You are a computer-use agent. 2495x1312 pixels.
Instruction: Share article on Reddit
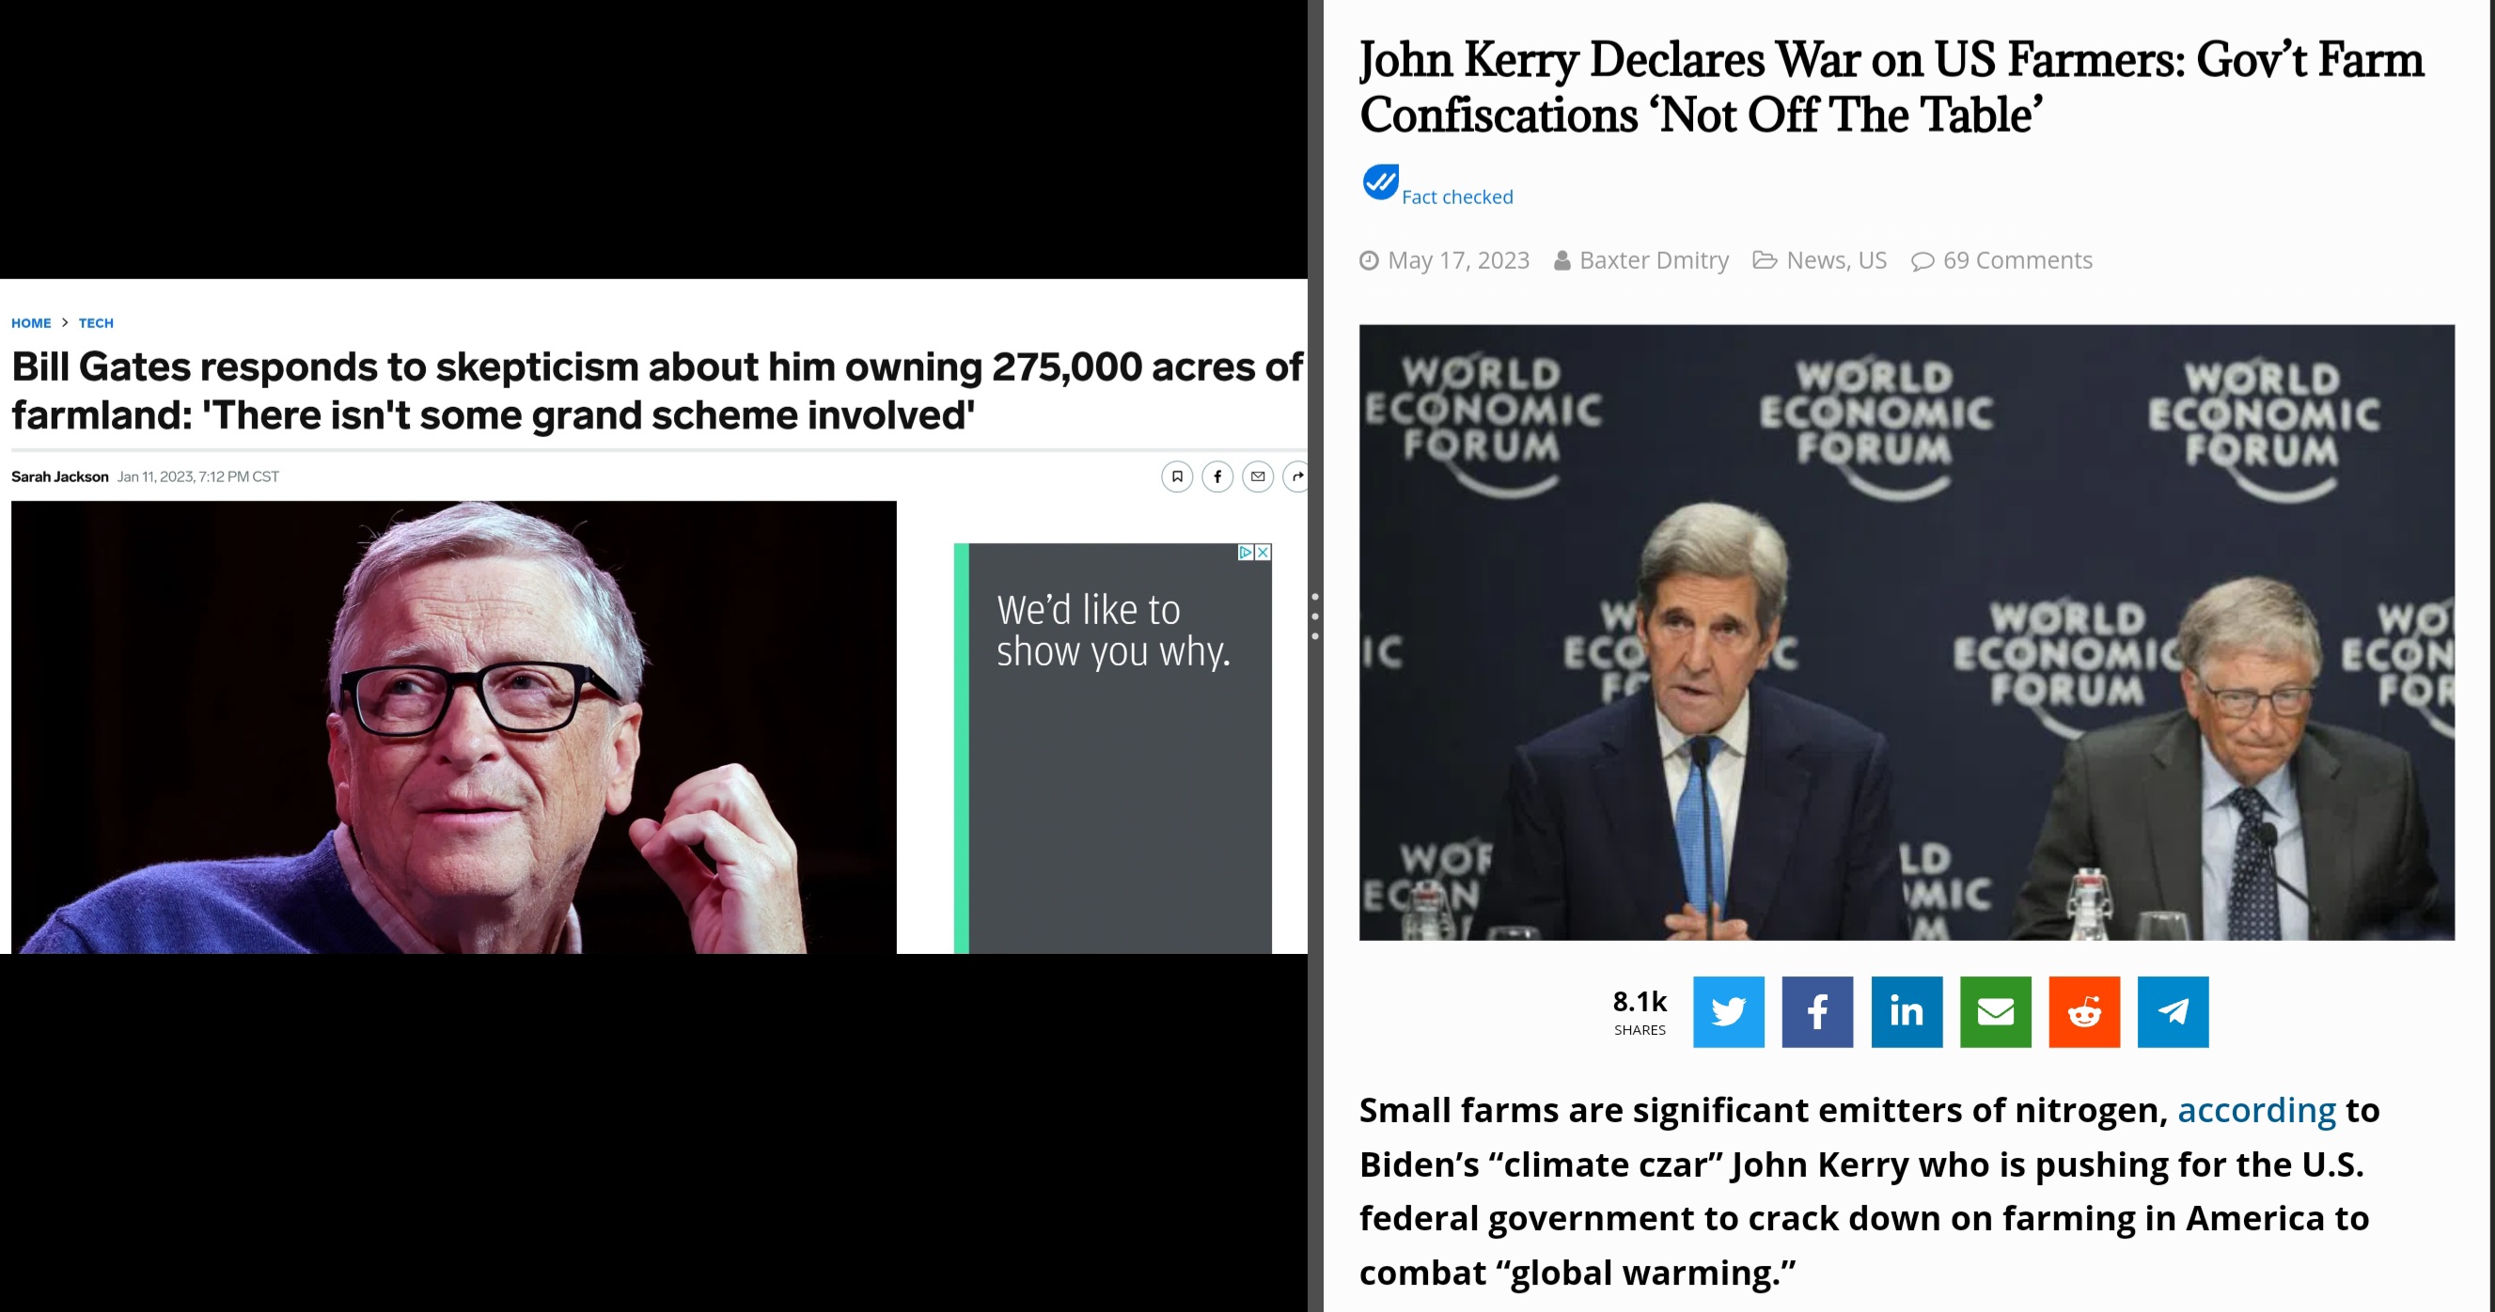tap(2084, 1012)
